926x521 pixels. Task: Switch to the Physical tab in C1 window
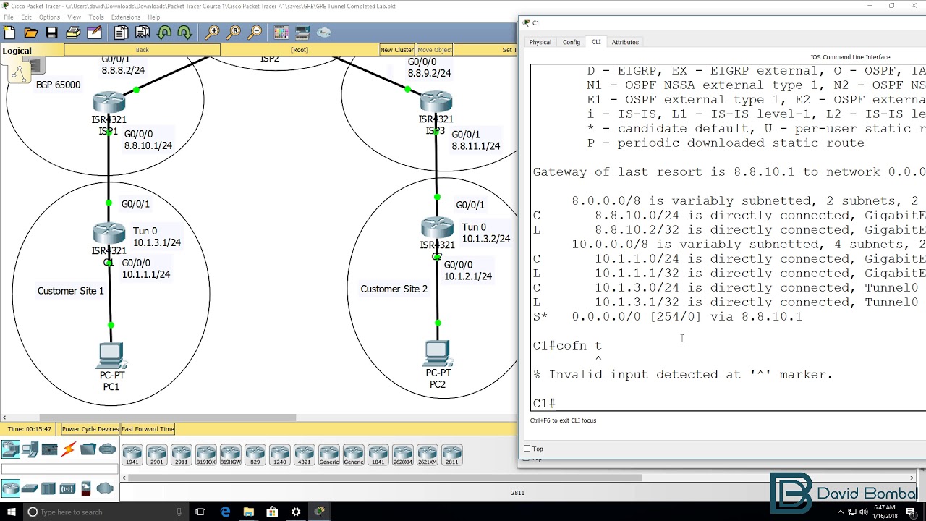[x=540, y=42]
